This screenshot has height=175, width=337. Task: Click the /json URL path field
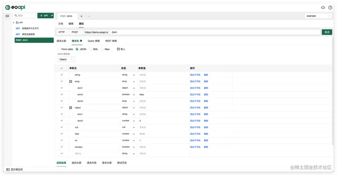[x=215, y=32]
